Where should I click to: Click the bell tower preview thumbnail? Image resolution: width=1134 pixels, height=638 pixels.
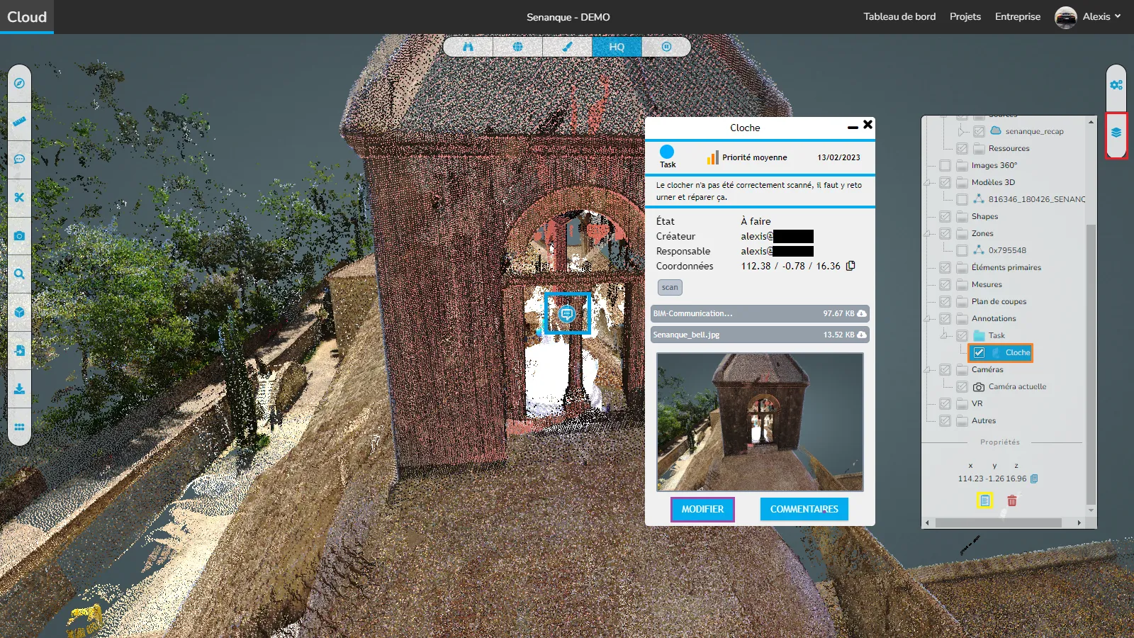coord(760,422)
